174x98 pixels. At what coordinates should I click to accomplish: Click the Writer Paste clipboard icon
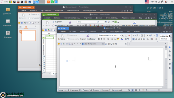tap(62, 36)
